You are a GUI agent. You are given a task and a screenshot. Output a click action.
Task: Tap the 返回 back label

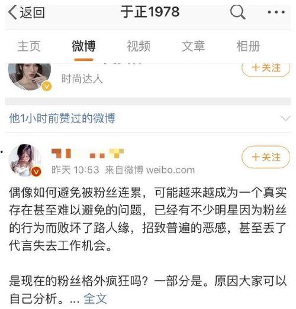click(32, 12)
